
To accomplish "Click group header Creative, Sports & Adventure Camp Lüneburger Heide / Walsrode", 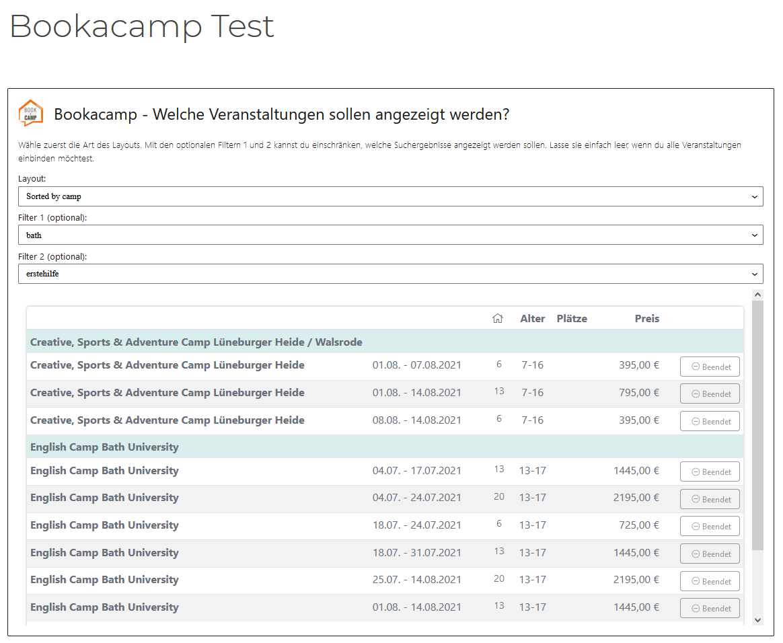I will click(385, 342).
